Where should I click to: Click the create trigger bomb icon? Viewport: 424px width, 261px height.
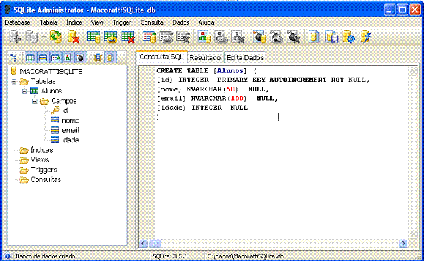coord(259,36)
